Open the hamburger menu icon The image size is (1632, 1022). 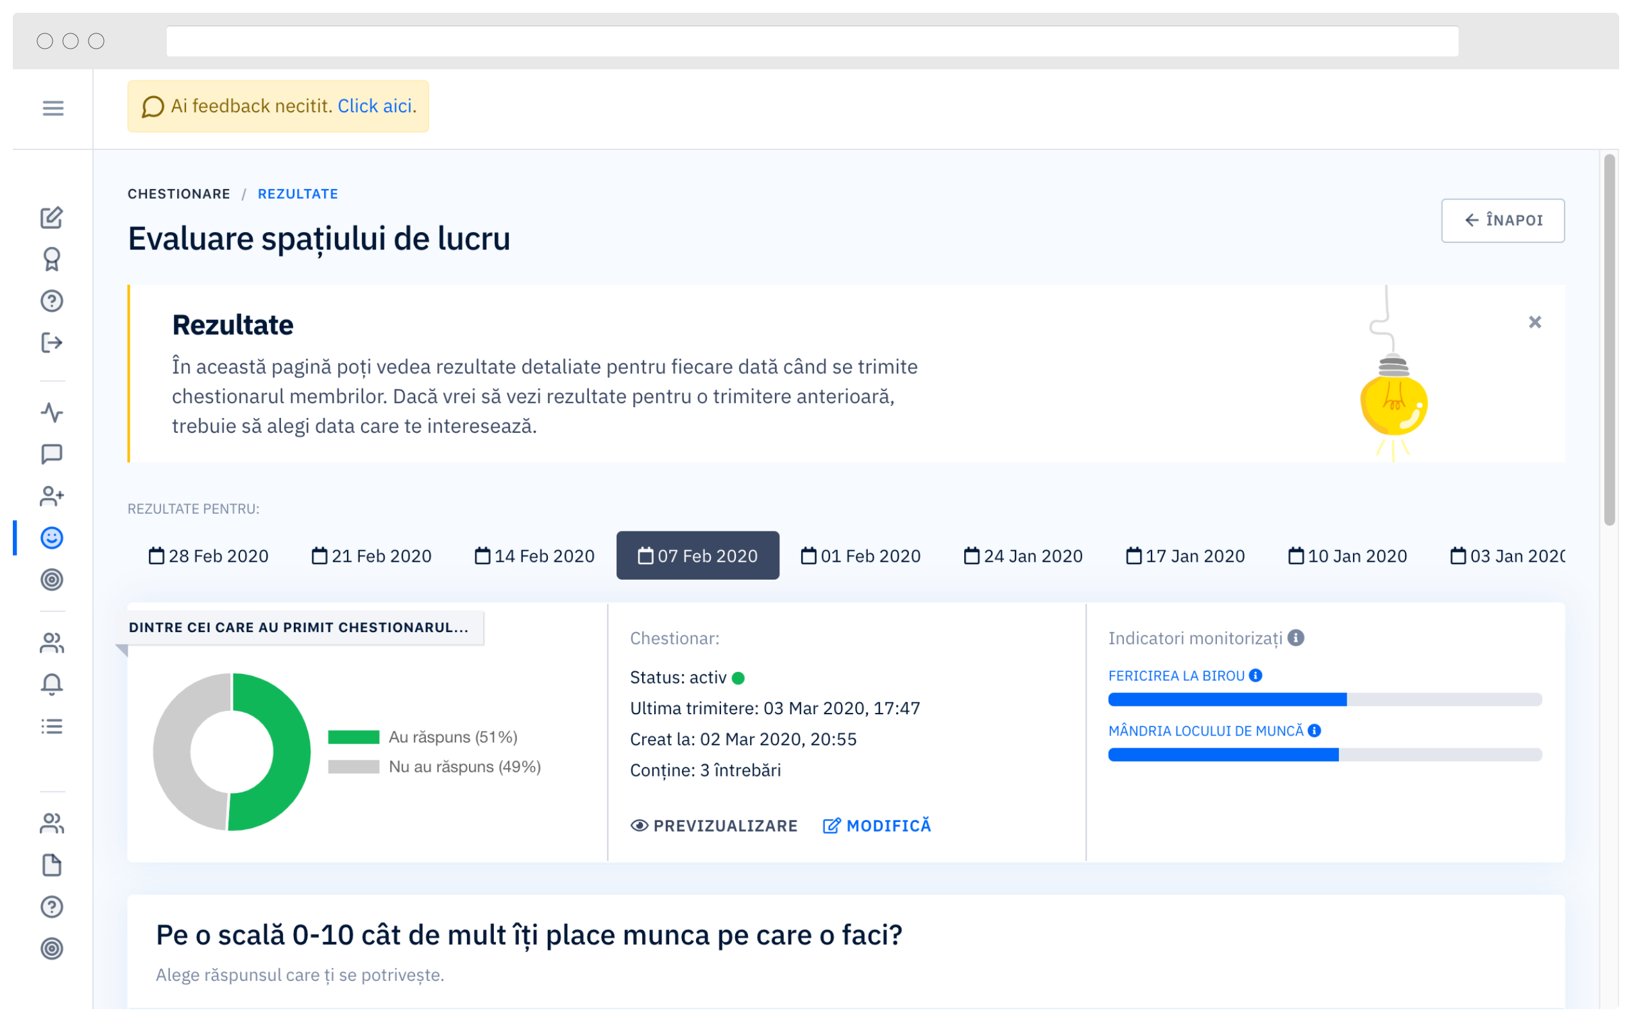53,108
